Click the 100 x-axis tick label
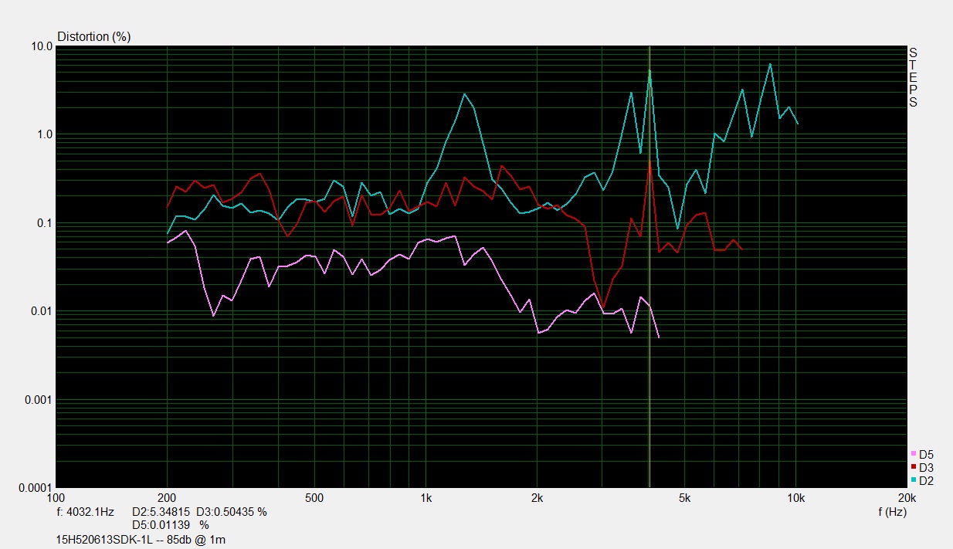Viewport: 953px width, 549px height. click(x=56, y=498)
